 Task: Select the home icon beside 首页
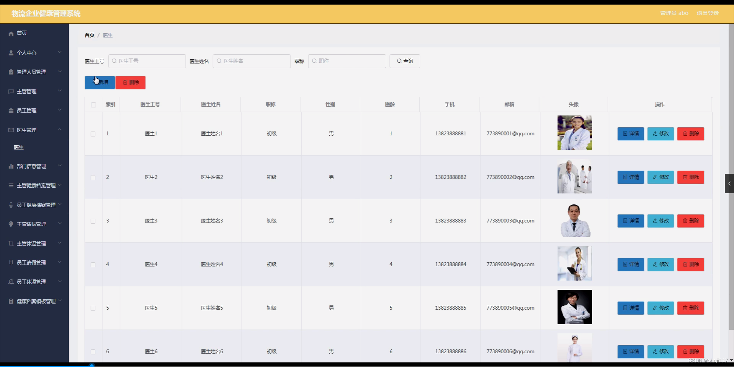(11, 33)
